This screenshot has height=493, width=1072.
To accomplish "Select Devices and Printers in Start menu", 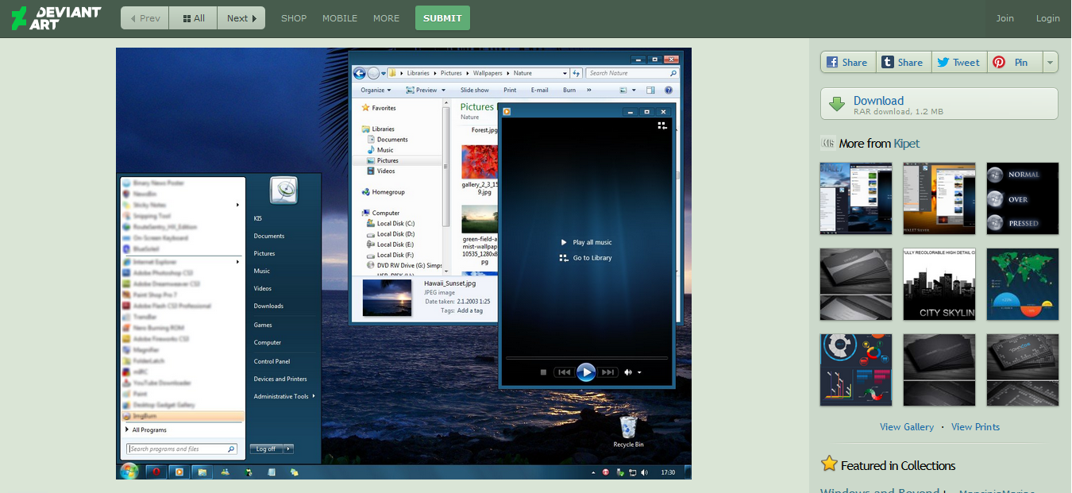I will 280,379.
